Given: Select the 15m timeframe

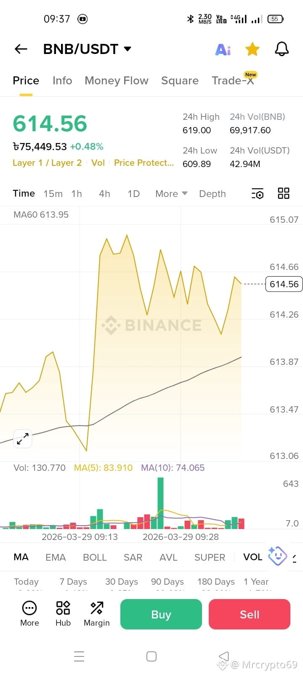Looking at the screenshot, I should pos(53,194).
